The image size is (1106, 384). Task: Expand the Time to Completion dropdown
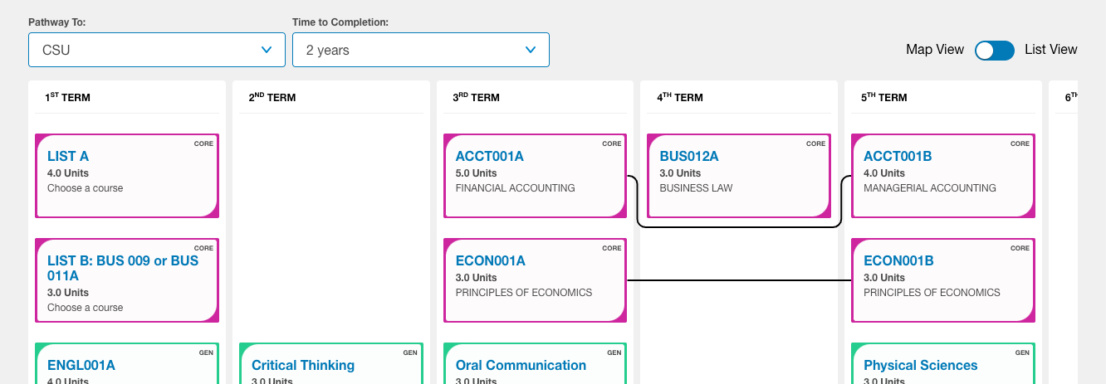click(x=420, y=50)
